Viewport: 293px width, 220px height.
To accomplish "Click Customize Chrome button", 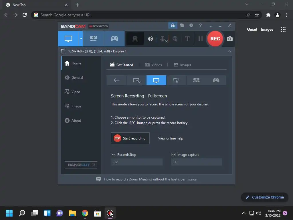I will coord(265,197).
